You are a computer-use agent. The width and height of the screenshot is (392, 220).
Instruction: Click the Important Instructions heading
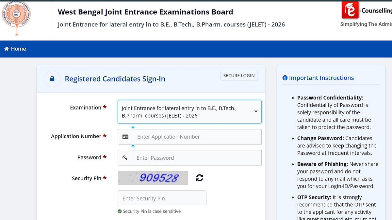[x=321, y=78]
